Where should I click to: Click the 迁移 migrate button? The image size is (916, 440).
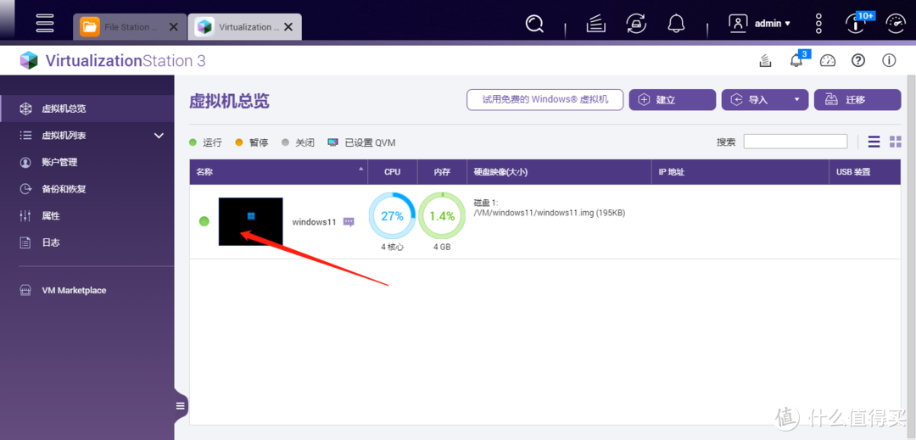[x=857, y=100]
